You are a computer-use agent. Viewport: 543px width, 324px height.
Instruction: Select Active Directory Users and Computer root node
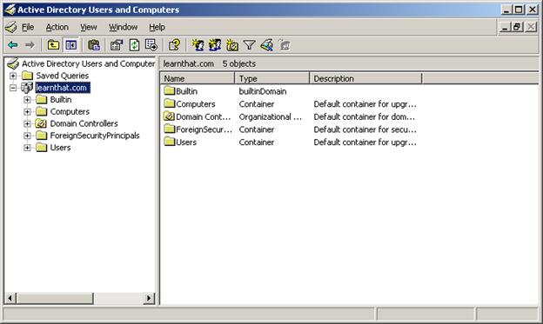coord(88,63)
